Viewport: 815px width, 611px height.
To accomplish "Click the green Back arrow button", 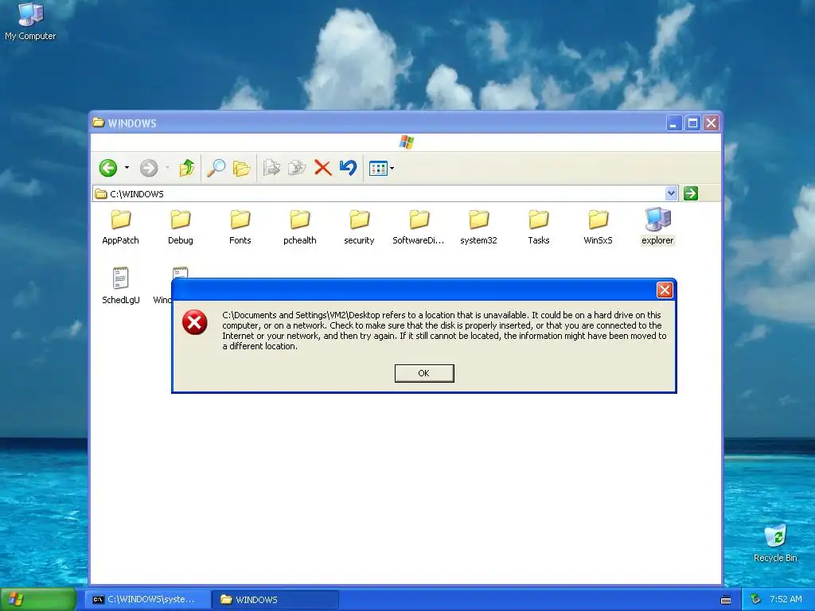I will tap(108, 168).
